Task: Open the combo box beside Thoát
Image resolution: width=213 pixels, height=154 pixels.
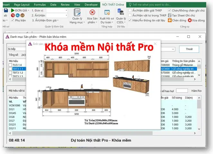Action: tap(173, 49)
